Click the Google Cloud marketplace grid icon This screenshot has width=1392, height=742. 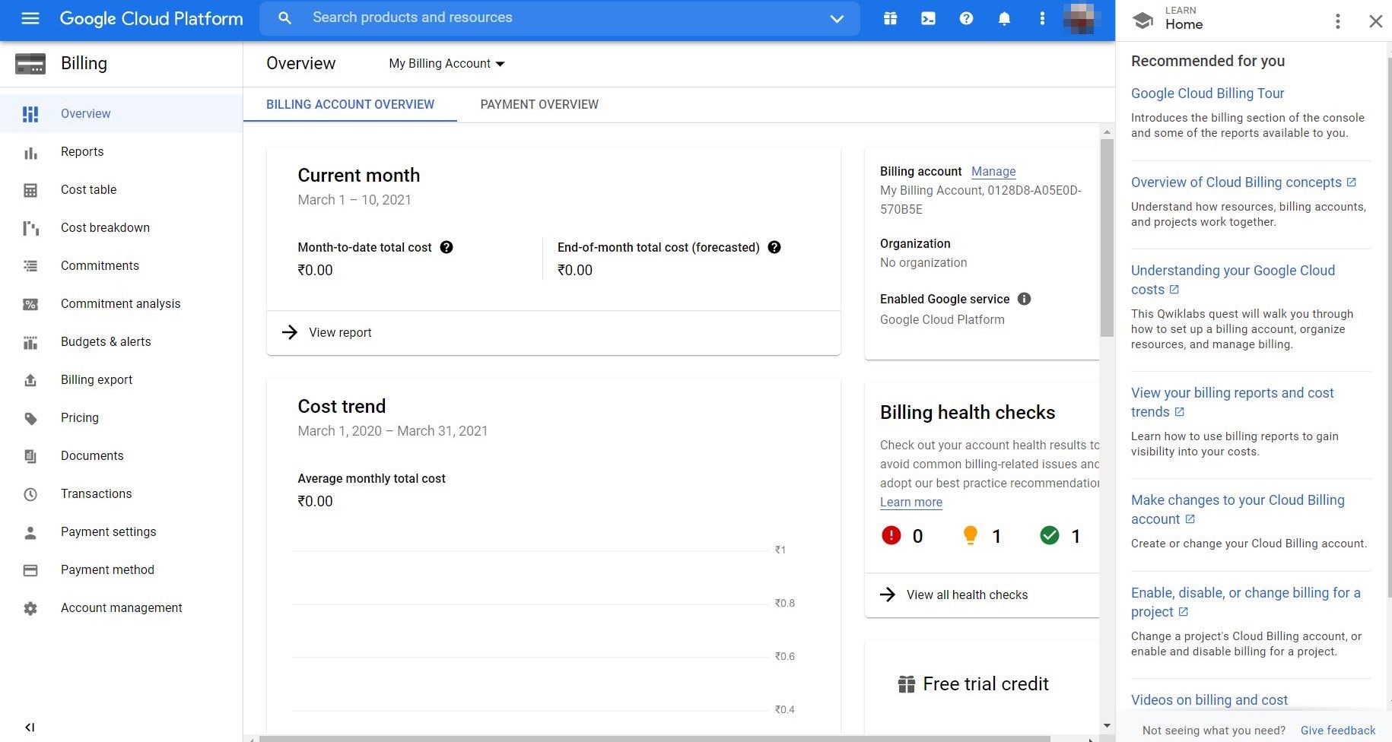click(x=890, y=18)
